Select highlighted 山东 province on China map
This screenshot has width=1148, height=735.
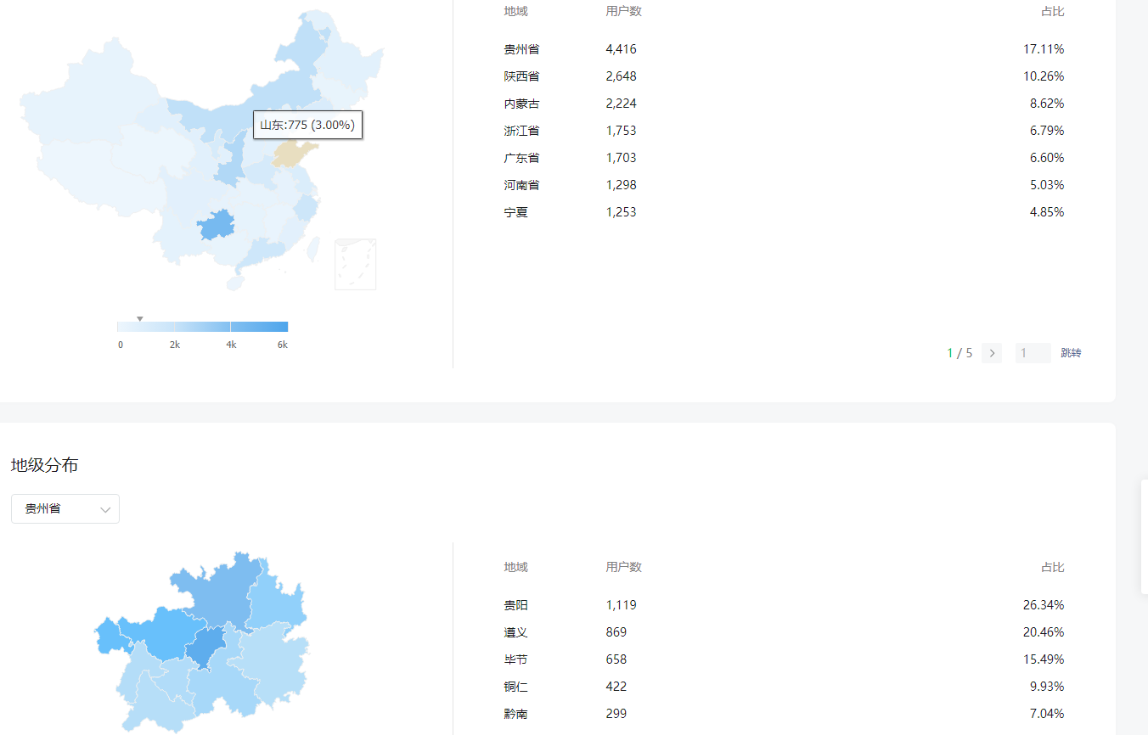click(293, 154)
